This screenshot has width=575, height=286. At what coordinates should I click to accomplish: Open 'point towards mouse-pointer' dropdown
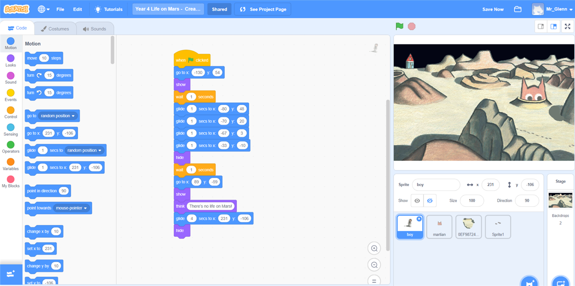coord(71,208)
